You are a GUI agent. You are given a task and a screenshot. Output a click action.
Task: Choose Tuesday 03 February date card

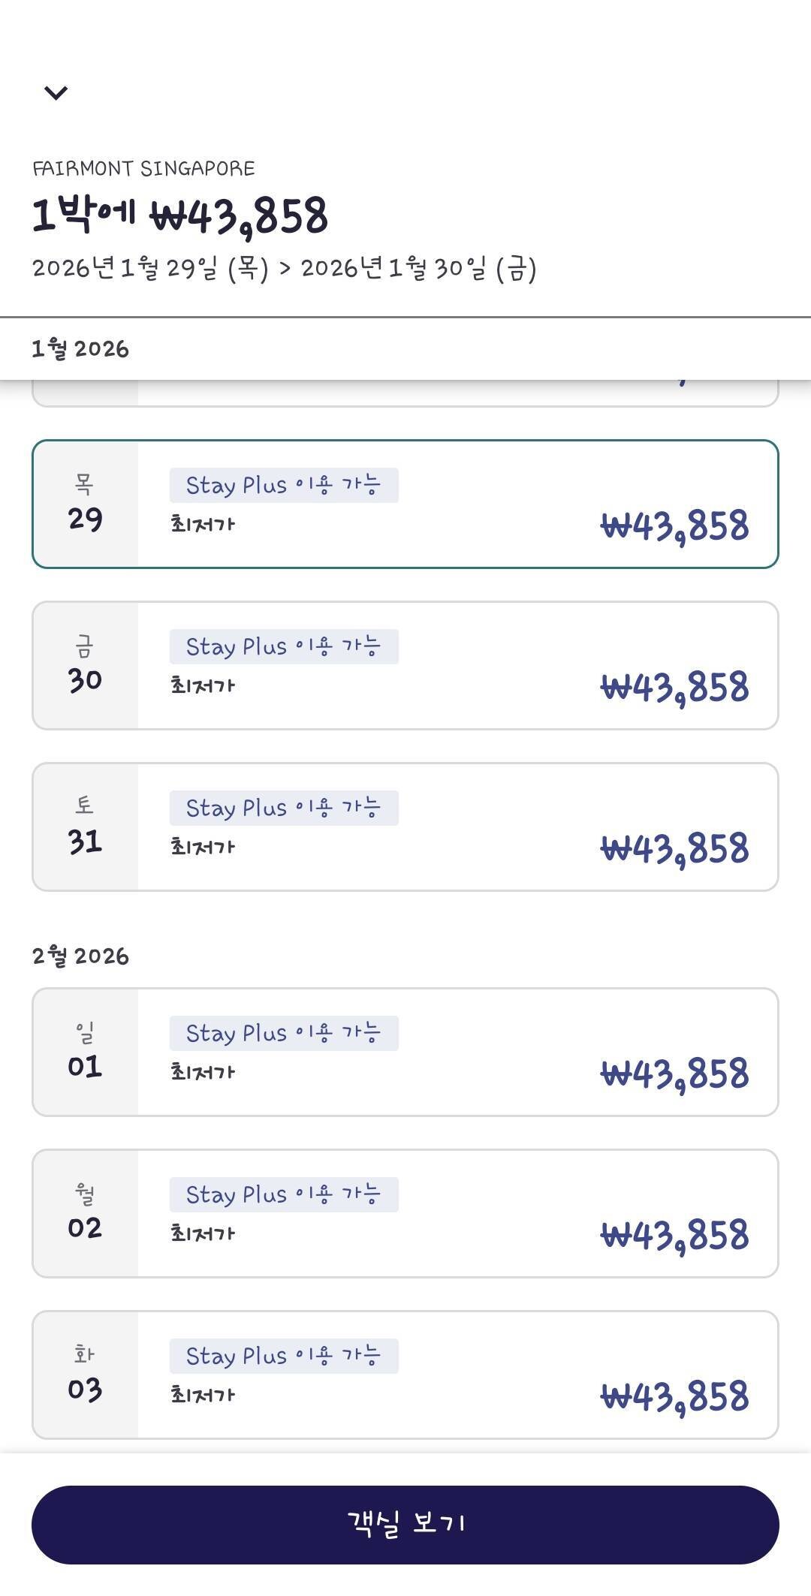click(405, 1375)
